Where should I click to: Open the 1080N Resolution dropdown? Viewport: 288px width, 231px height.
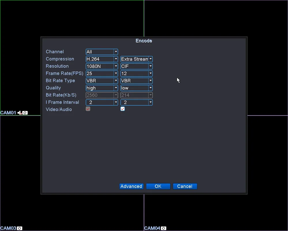[x=102, y=66]
